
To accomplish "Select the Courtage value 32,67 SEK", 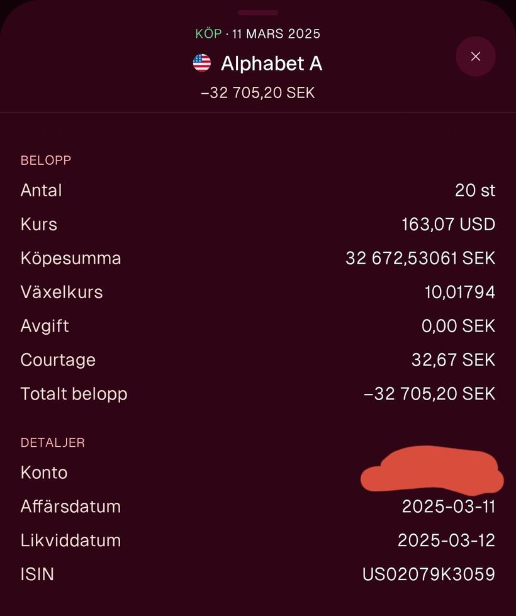I will tap(453, 360).
